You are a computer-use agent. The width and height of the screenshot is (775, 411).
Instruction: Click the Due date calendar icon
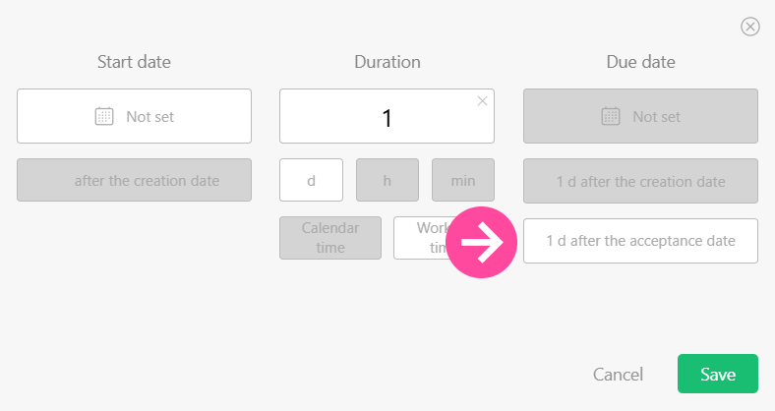click(x=611, y=116)
